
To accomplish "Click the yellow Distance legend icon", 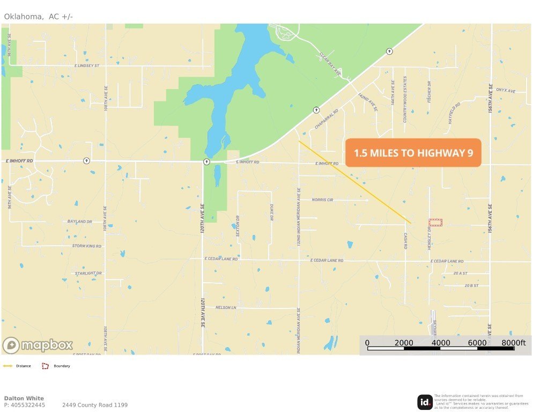I will 8,366.
